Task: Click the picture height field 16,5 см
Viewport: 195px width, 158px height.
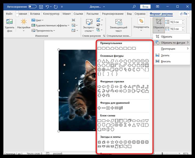Action: [175, 22]
